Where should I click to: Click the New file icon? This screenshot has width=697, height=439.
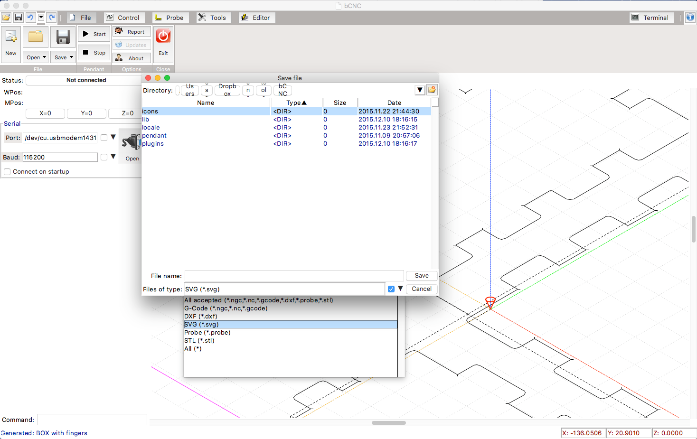coord(11,37)
